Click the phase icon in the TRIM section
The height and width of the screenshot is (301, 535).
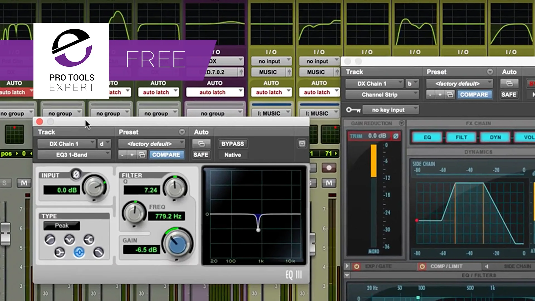coord(396,136)
